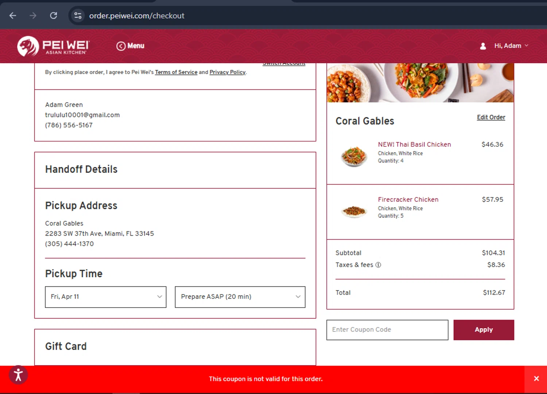This screenshot has width=547, height=394.
Task: Click address 2283 SW 37th Ave, Miami
Action: (x=100, y=233)
